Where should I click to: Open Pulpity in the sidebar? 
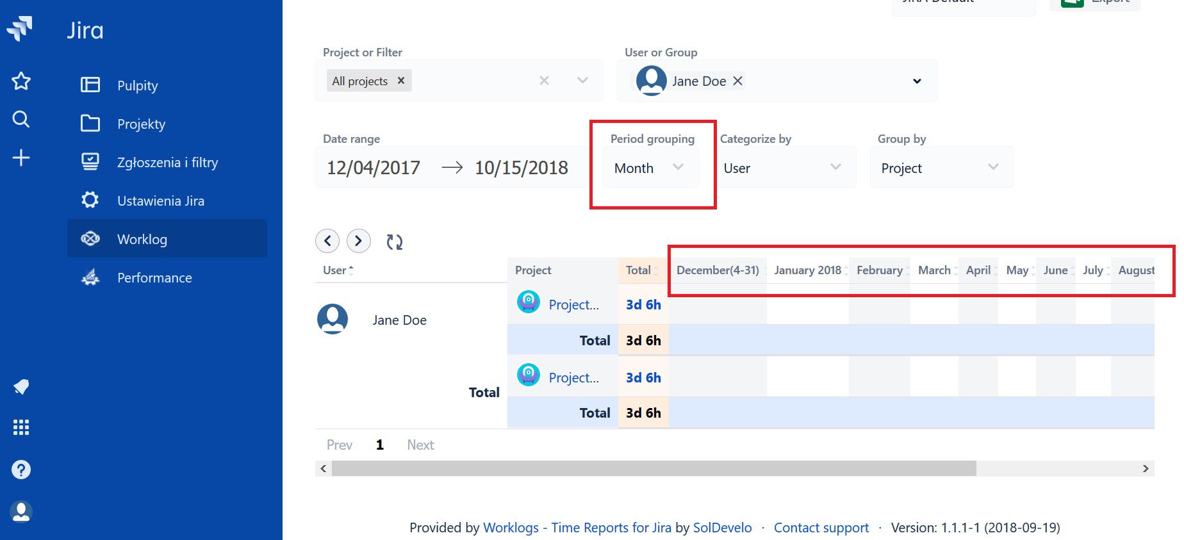[167, 85]
